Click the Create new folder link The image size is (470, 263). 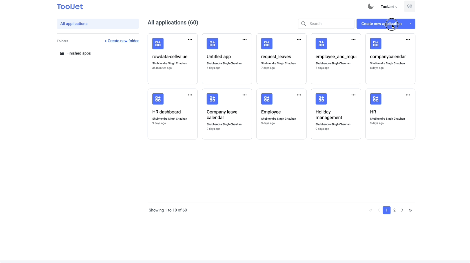[x=121, y=41]
